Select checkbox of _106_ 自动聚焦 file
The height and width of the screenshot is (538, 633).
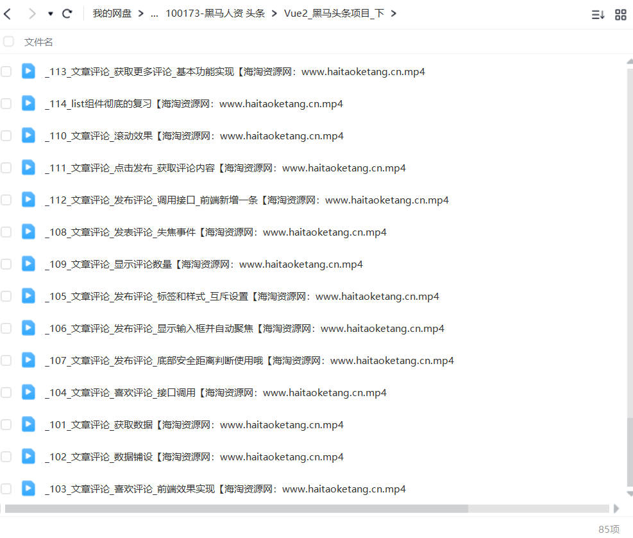coord(6,328)
